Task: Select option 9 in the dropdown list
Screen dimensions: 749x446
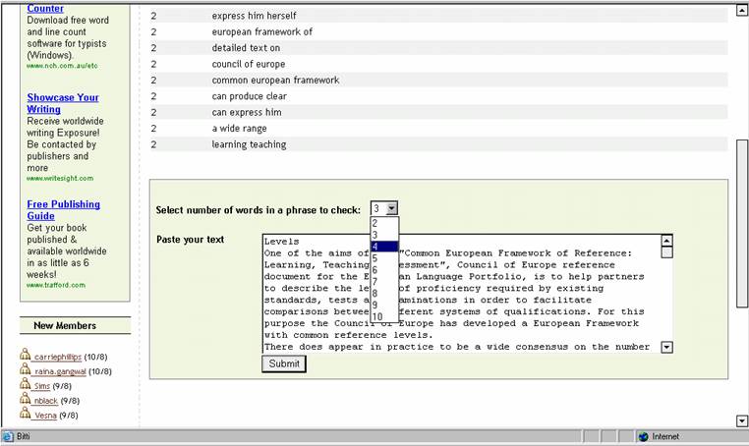Action: (384, 305)
